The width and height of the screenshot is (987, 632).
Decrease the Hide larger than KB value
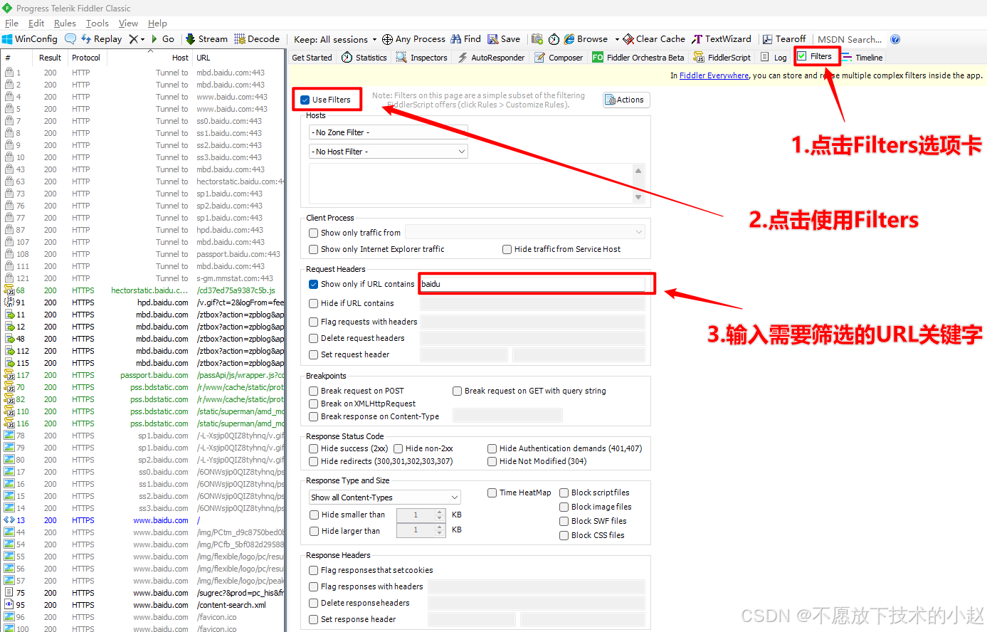pos(439,533)
